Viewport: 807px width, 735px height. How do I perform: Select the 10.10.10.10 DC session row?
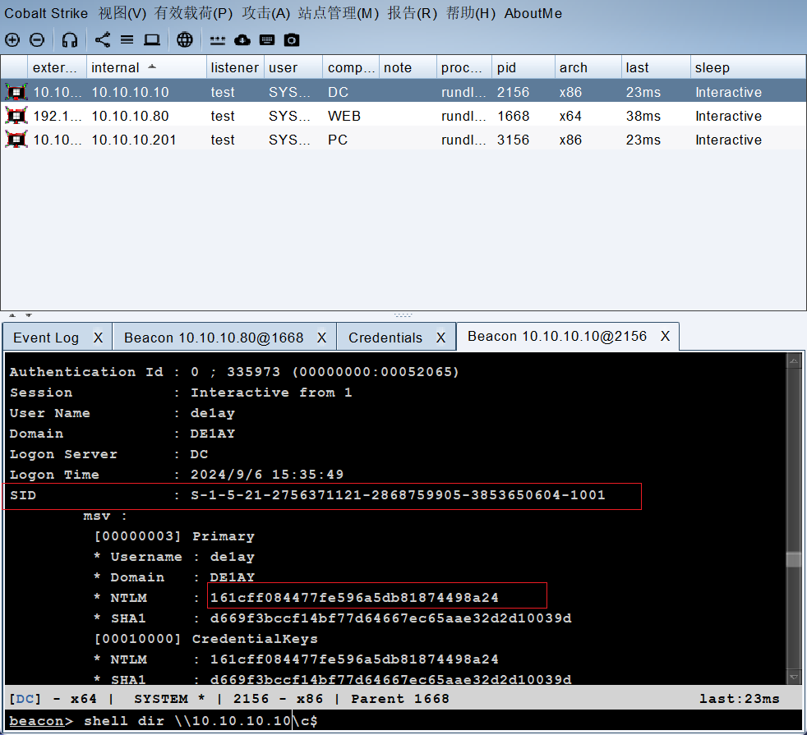[403, 92]
